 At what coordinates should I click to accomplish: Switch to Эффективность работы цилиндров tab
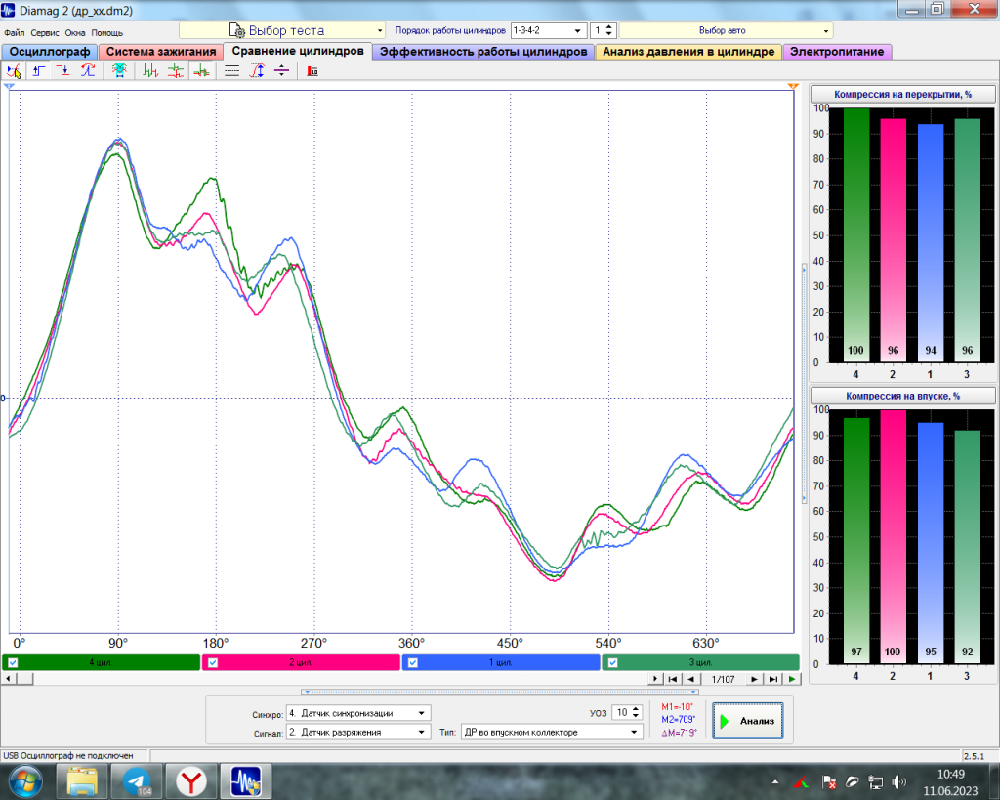(483, 52)
